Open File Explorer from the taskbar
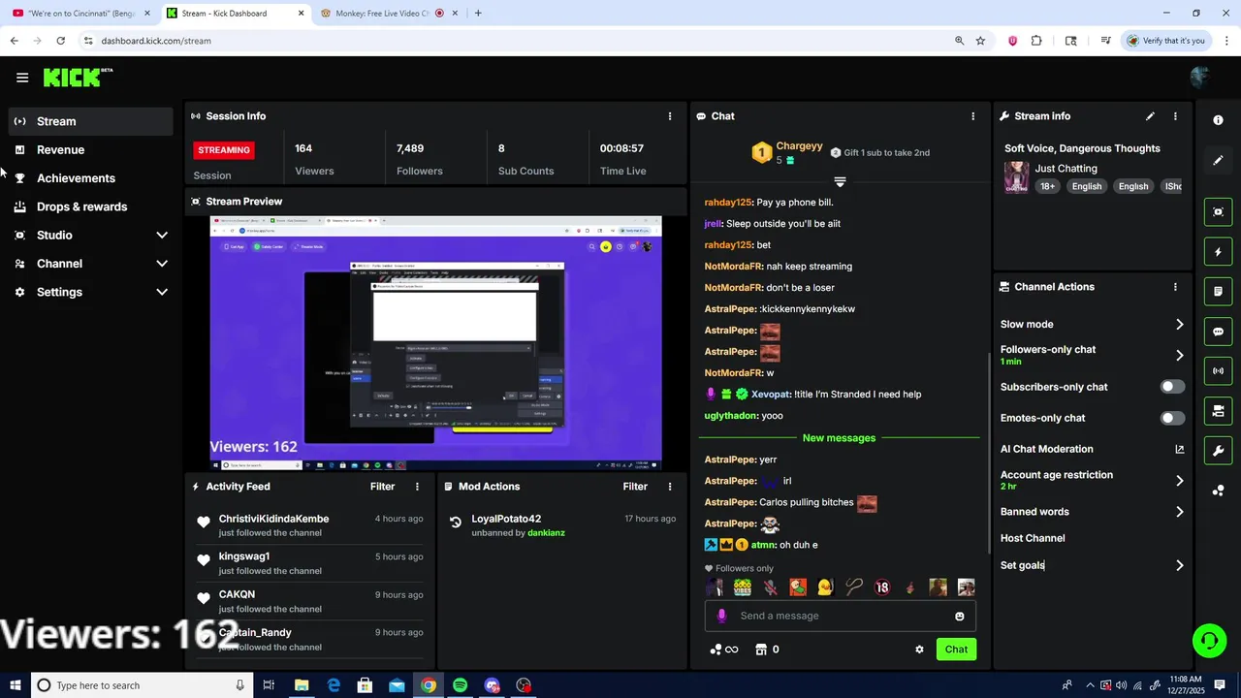 pyautogui.click(x=302, y=685)
